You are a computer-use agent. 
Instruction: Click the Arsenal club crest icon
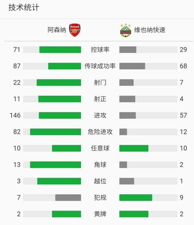(x=75, y=30)
